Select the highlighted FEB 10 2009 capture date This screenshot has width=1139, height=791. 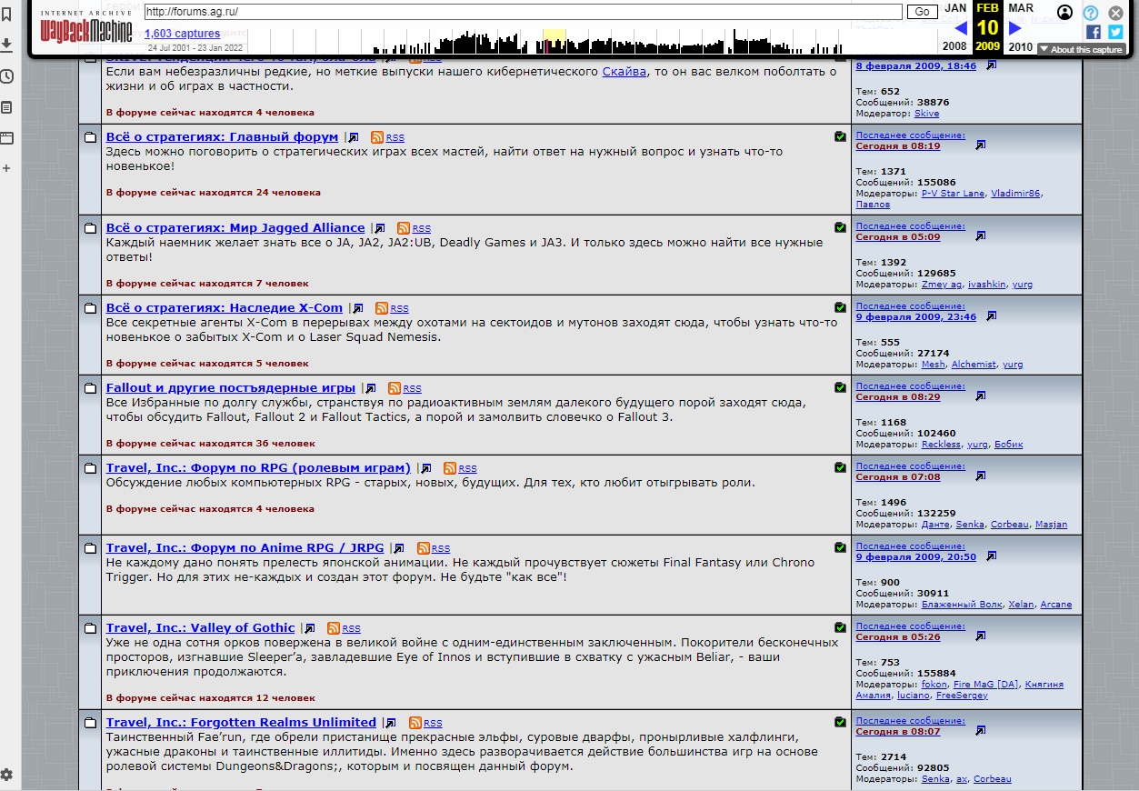click(987, 27)
